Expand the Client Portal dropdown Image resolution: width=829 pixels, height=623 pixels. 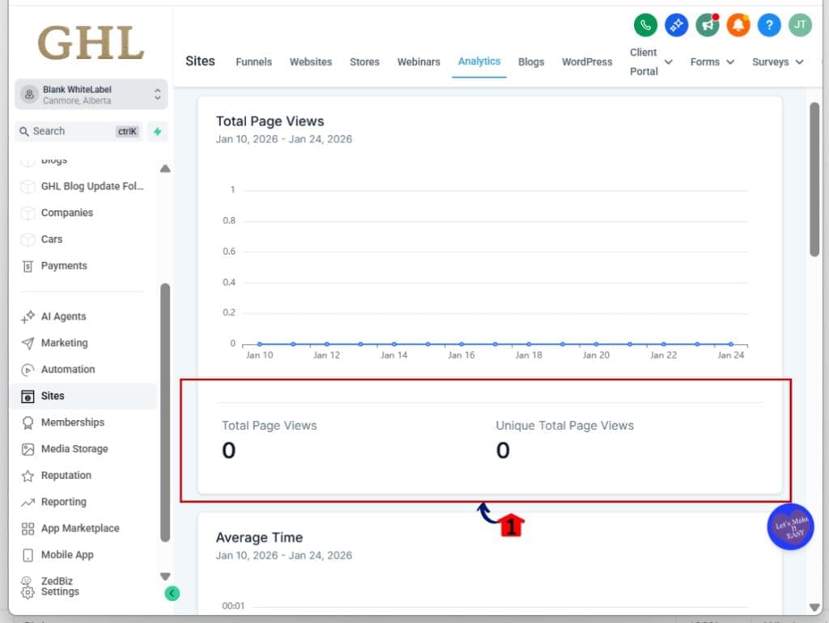tap(651, 62)
